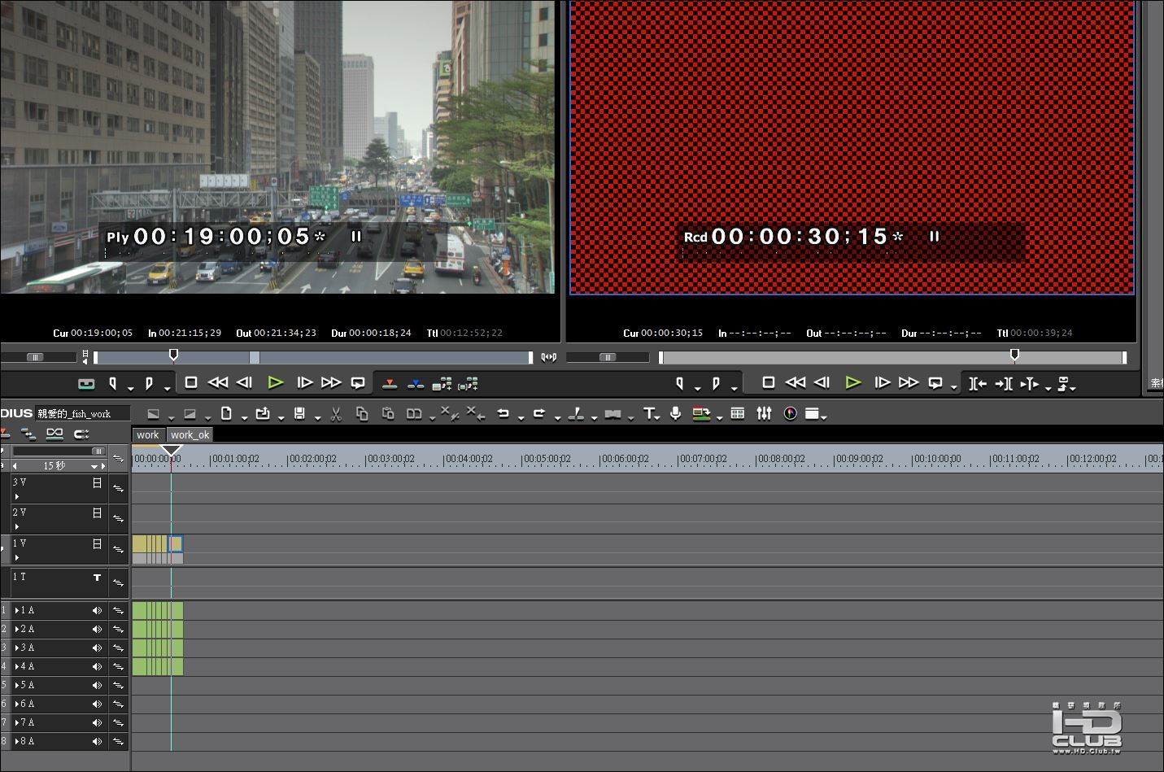Redo last action
The image size is (1164, 772).
(538, 414)
